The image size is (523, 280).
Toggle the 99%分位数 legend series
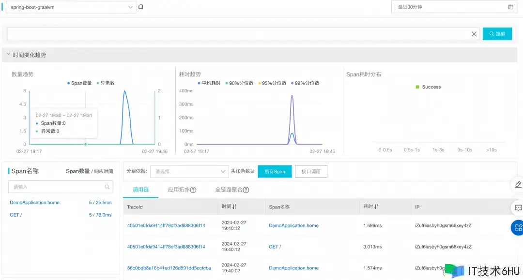point(305,83)
